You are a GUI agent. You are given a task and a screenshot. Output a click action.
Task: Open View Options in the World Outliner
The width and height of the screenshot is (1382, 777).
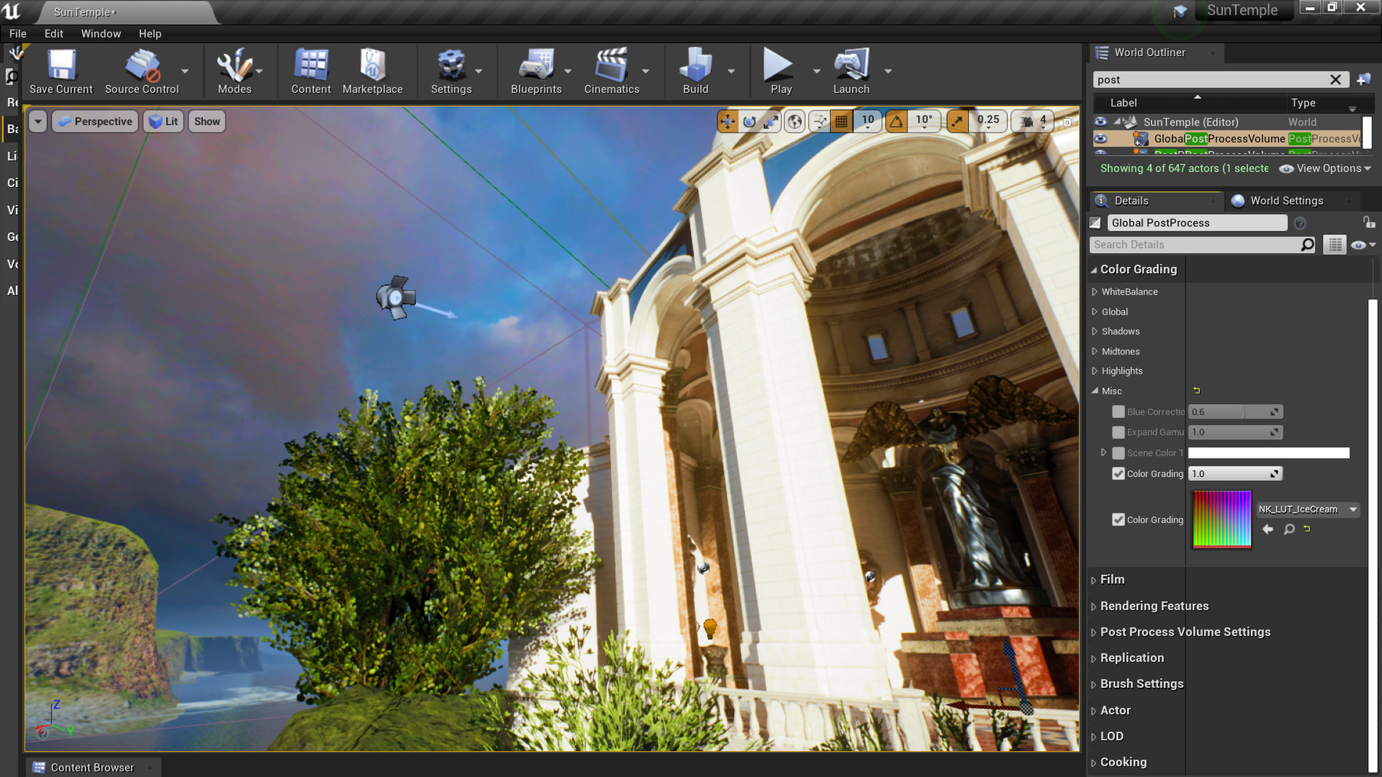1324,168
